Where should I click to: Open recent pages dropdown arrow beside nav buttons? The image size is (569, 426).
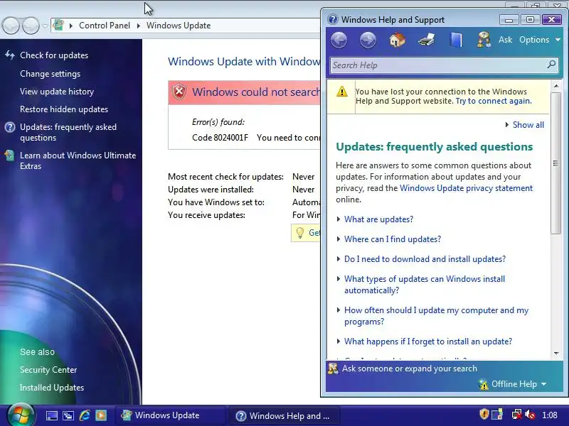(45, 26)
